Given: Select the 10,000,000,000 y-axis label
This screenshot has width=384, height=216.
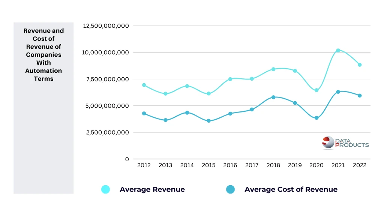Looking at the screenshot, I should point(105,52).
